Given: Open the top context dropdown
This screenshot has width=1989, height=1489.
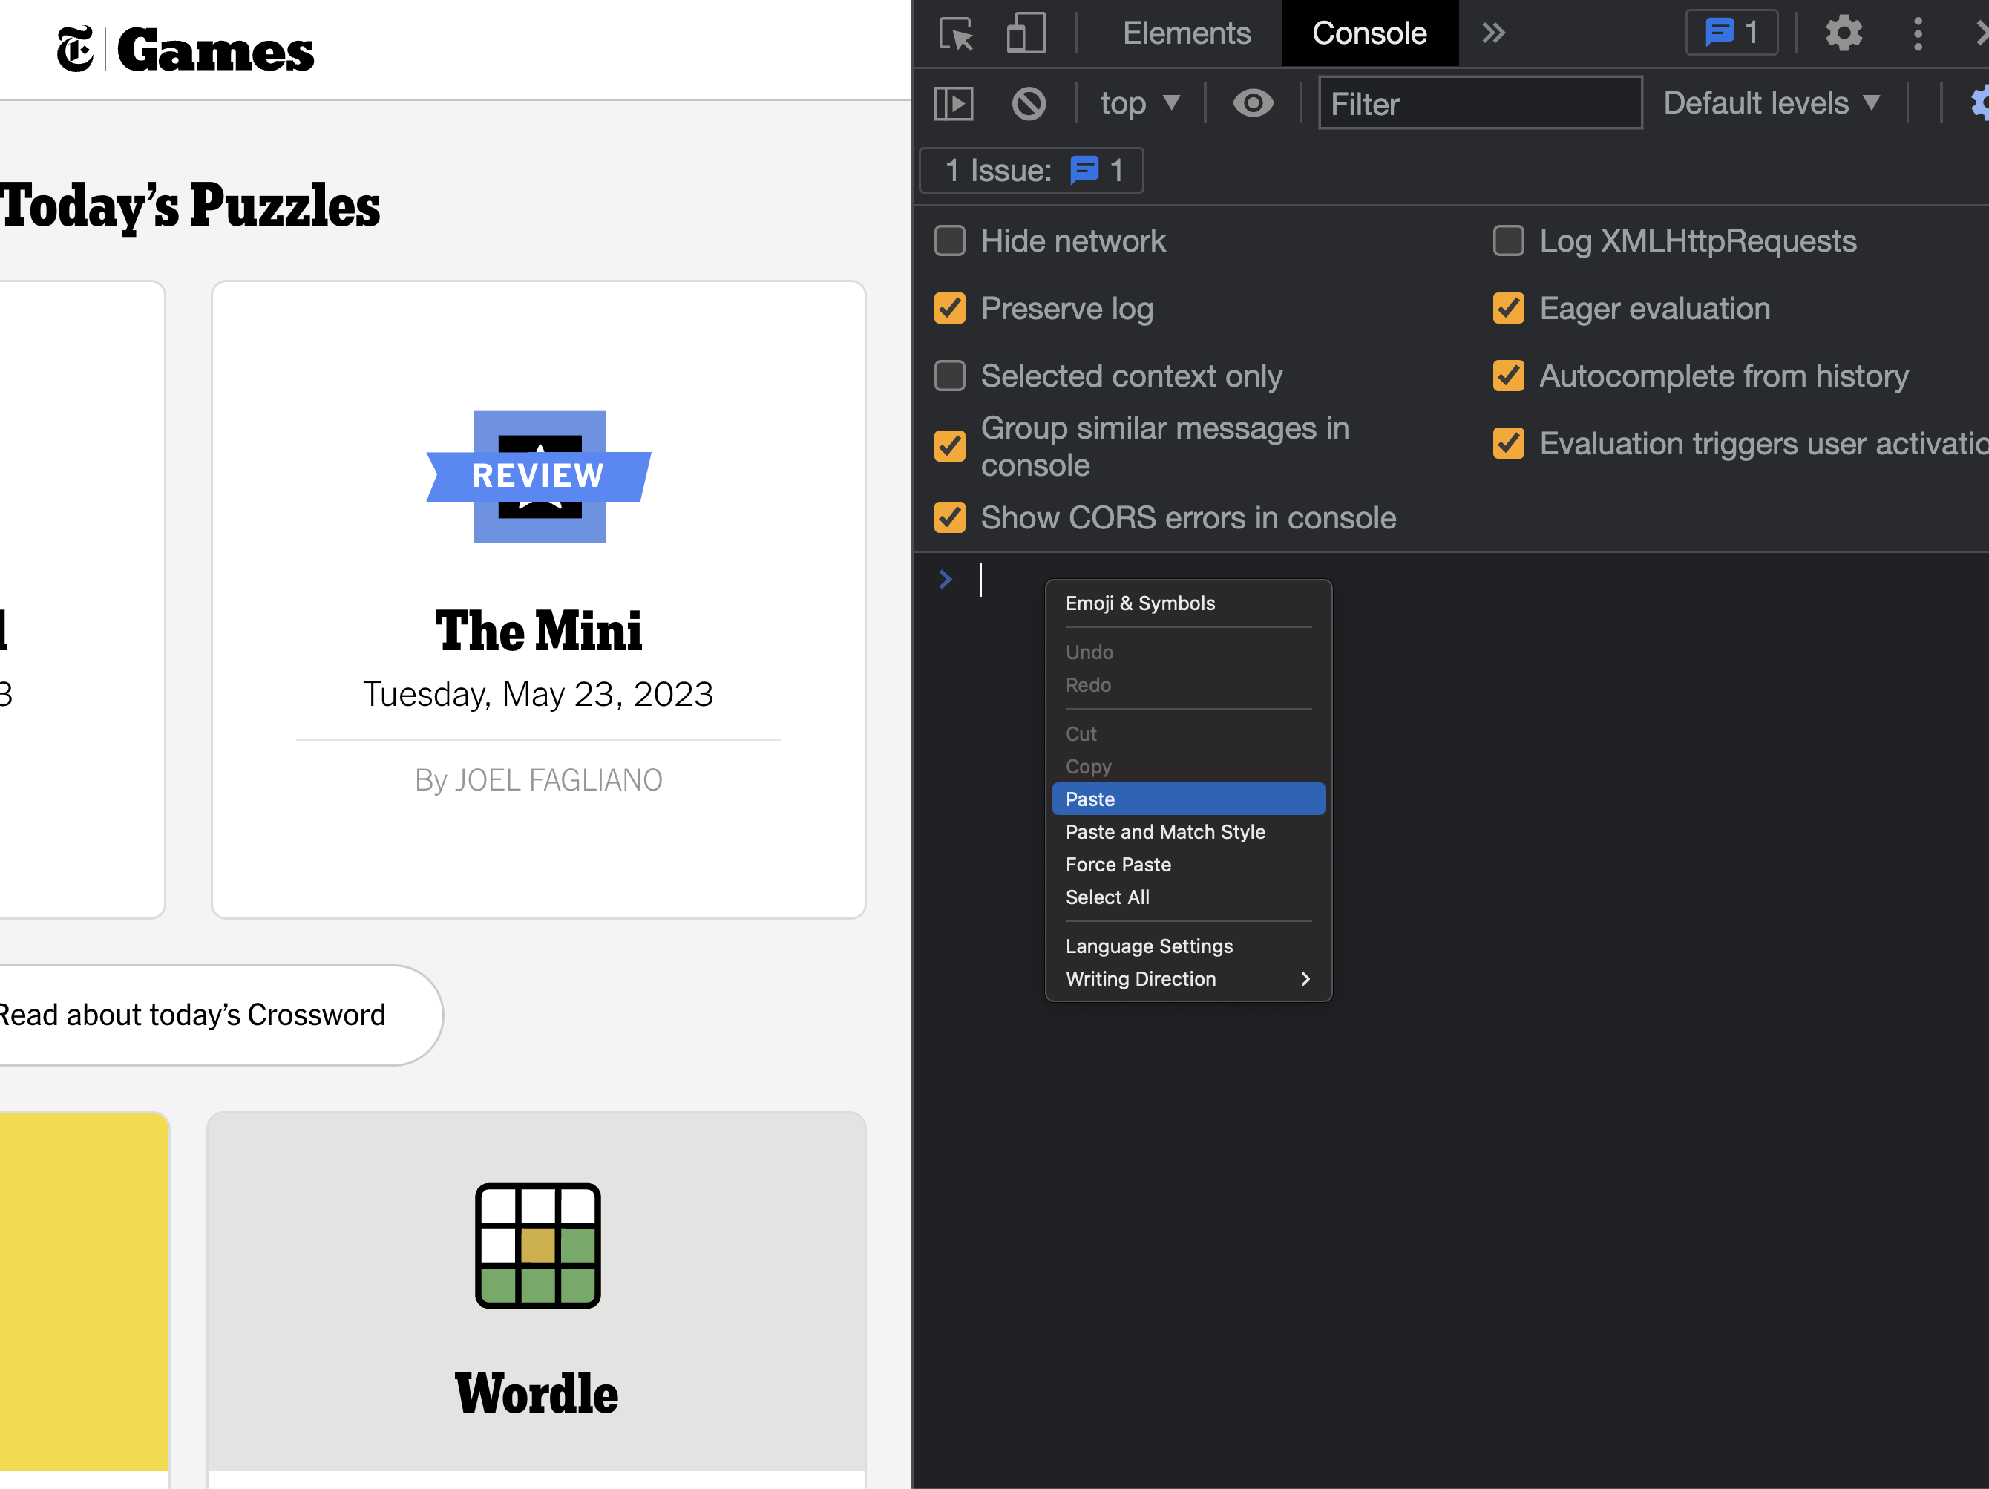Looking at the screenshot, I should 1139,103.
